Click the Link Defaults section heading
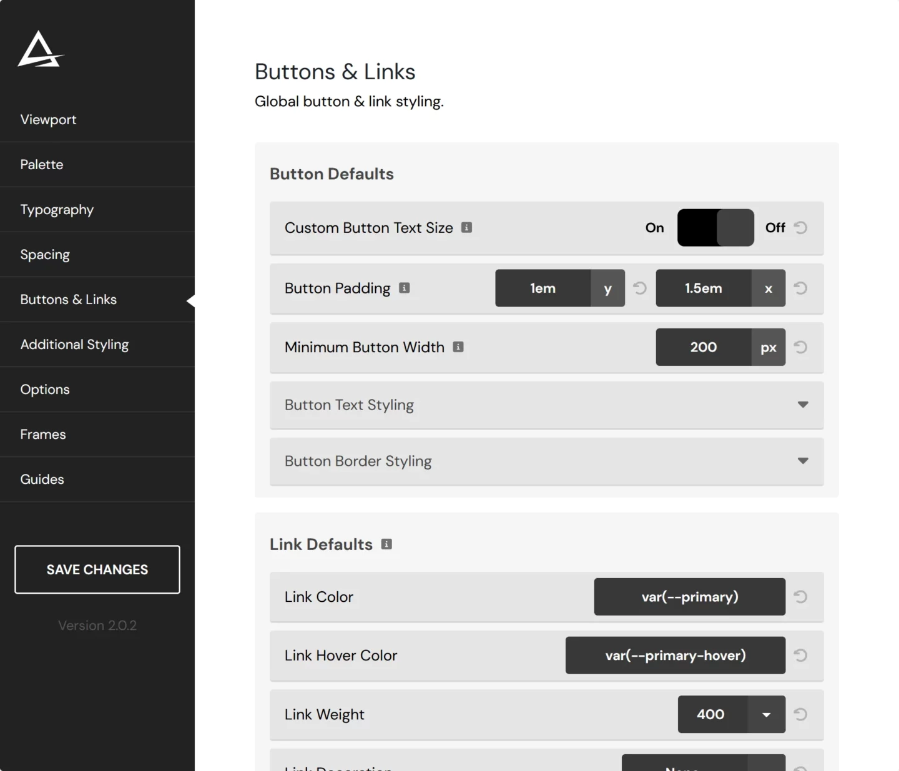The width and height of the screenshot is (899, 771). point(321,544)
